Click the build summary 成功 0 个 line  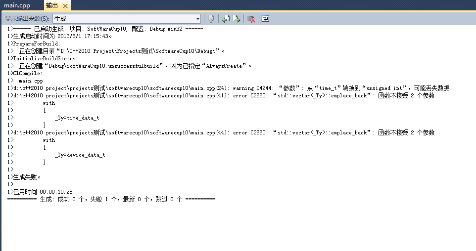pos(111,199)
